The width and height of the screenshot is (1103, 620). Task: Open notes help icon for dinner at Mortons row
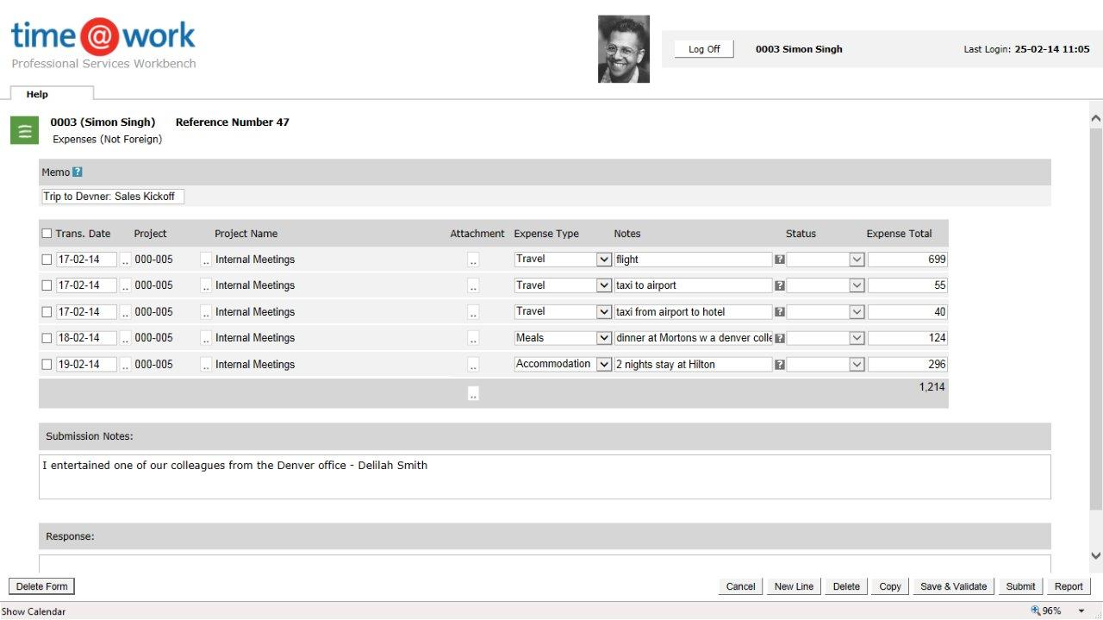coord(779,338)
